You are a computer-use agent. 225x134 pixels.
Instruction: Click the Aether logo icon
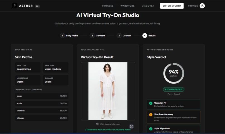[x=15, y=6]
